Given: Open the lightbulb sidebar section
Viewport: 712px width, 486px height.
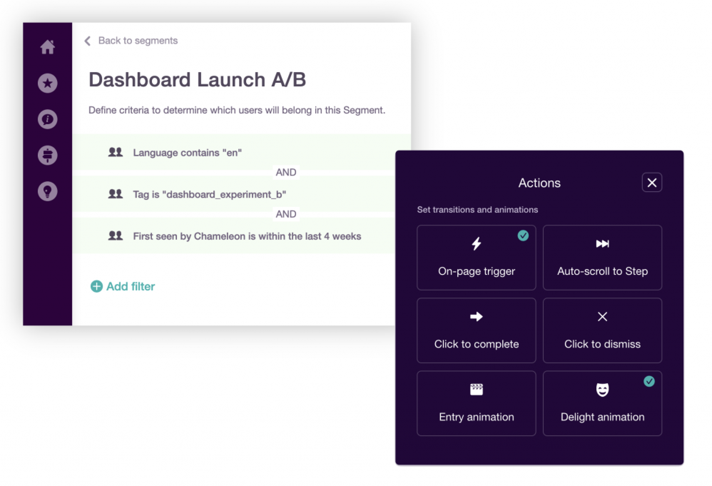Looking at the screenshot, I should point(47,191).
